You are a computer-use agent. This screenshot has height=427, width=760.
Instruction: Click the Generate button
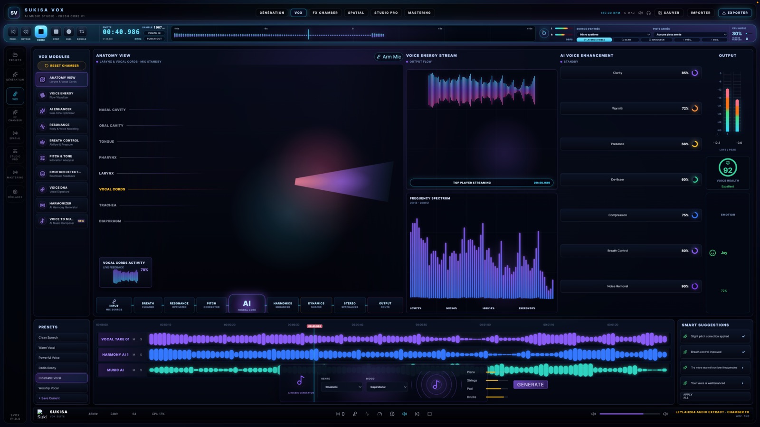(530, 385)
